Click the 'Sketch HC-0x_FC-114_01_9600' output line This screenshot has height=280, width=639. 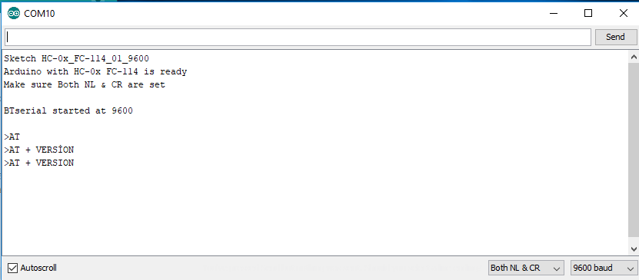pos(76,59)
